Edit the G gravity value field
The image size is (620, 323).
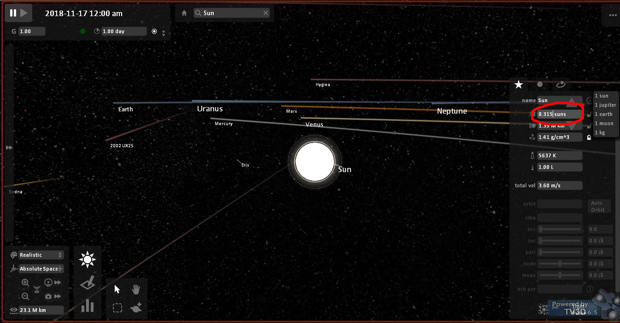[x=32, y=31]
